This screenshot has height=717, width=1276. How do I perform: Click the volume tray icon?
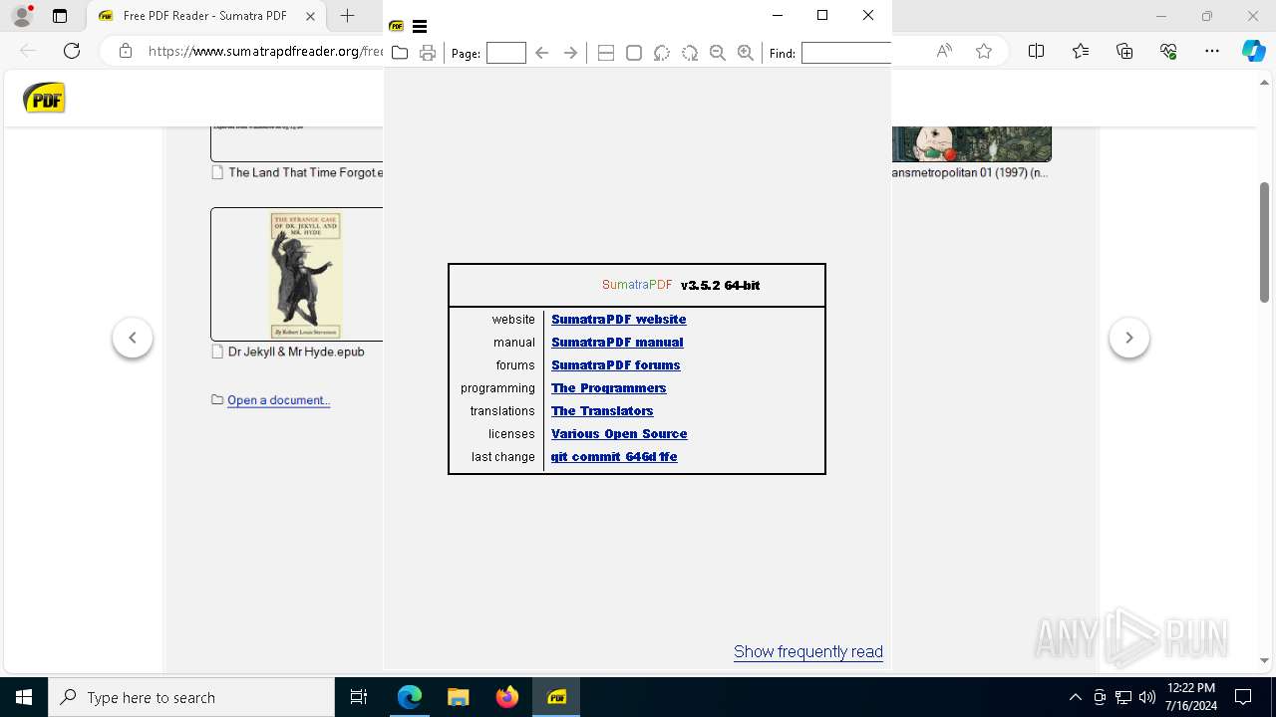pos(1147,698)
